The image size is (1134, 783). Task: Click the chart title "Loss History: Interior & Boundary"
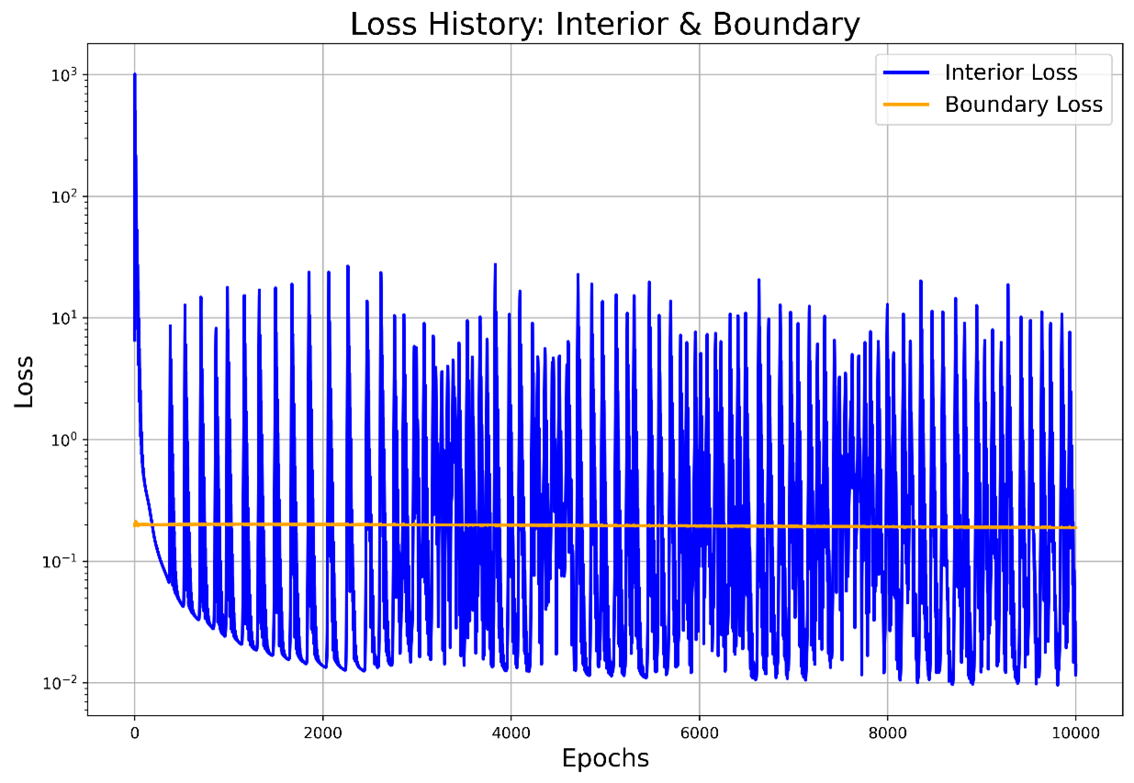tap(605, 24)
